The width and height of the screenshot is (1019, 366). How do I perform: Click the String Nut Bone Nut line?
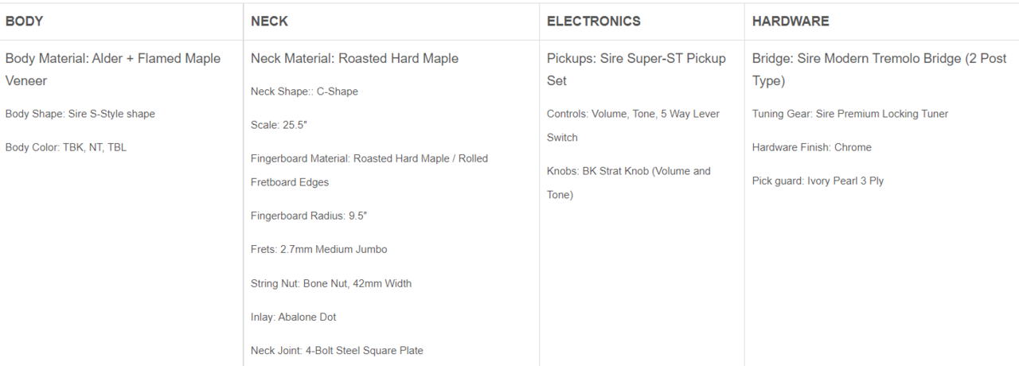click(330, 283)
